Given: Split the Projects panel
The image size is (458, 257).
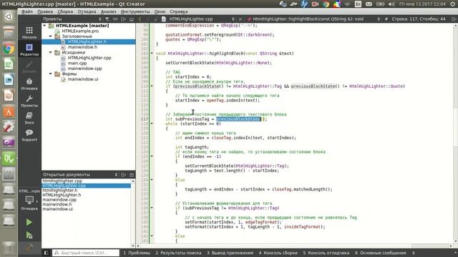Looking at the screenshot, I should [124, 19].
